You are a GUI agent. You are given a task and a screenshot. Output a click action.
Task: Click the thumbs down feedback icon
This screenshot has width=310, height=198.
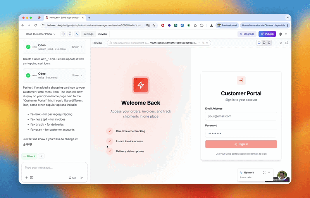27,145
